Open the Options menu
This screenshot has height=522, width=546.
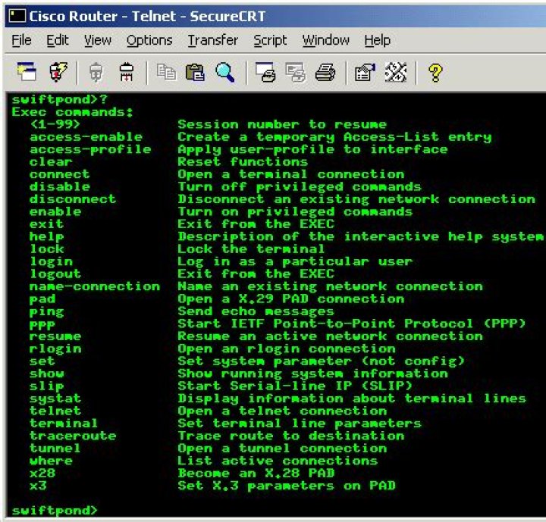pos(149,40)
